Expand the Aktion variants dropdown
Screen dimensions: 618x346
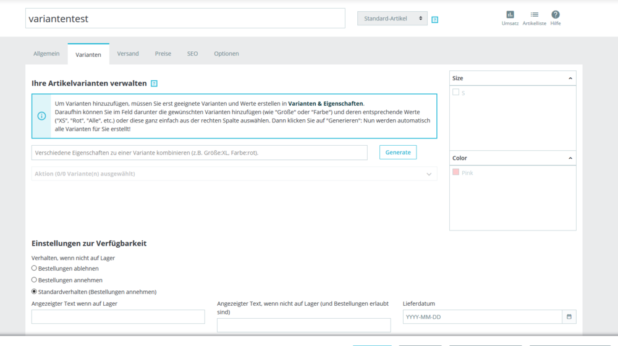point(234,174)
